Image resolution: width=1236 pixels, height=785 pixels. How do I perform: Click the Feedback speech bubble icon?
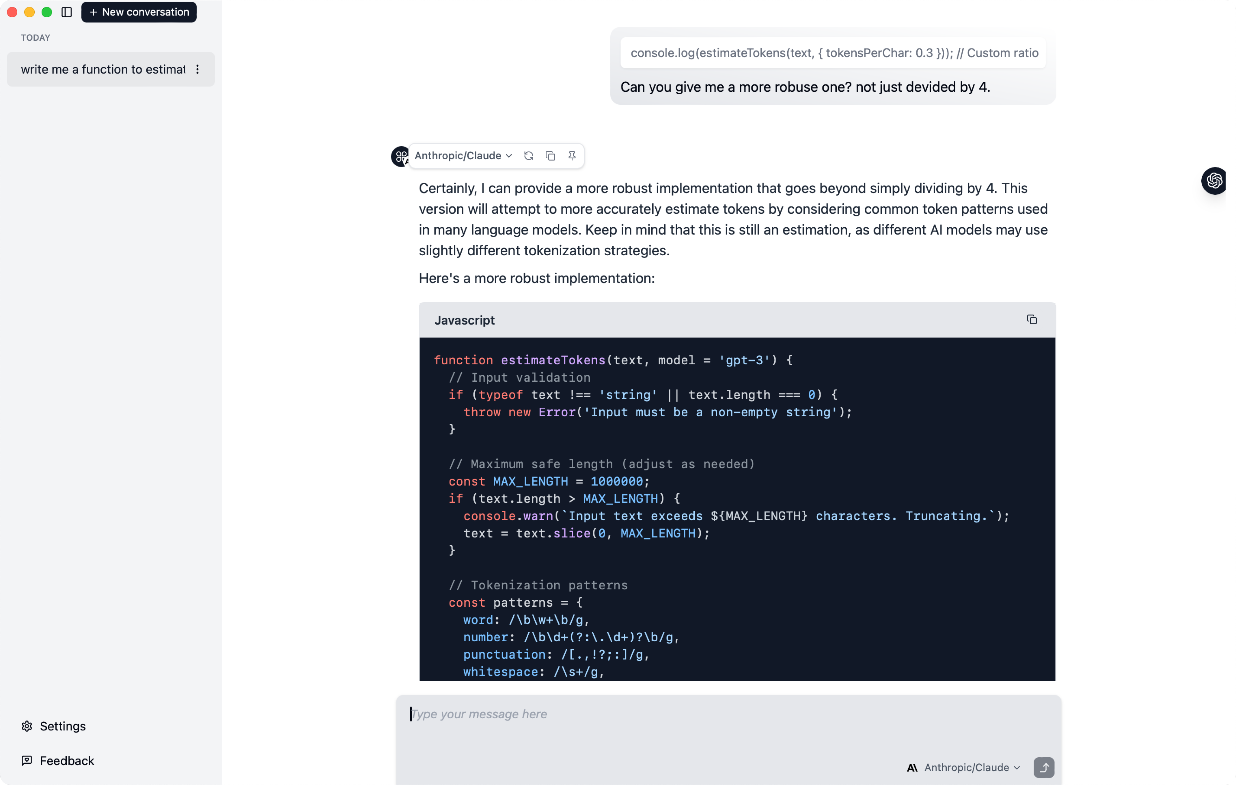[x=27, y=760]
